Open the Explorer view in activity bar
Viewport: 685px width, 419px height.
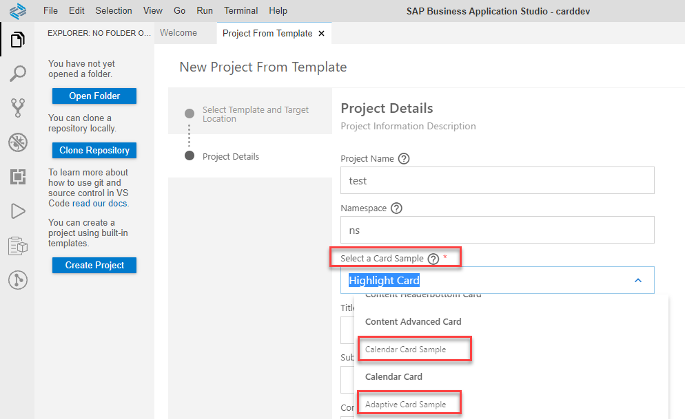[17, 40]
